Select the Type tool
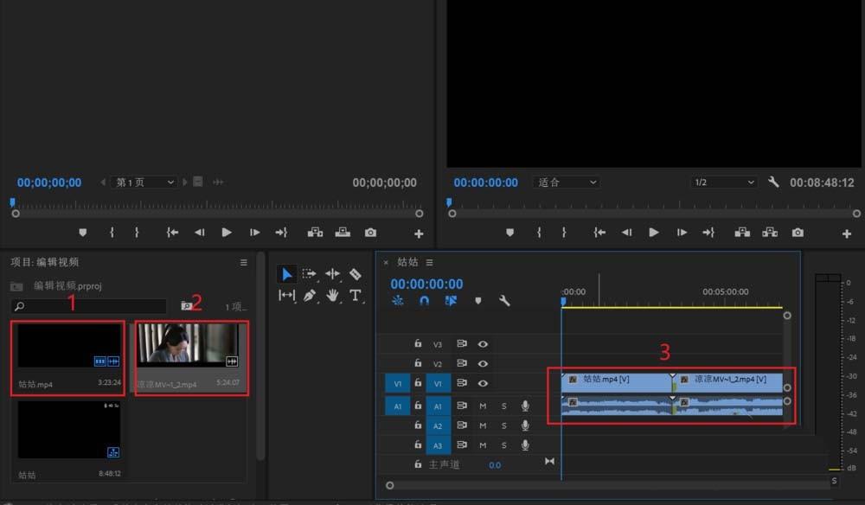Screen dimensions: 865x505 [x=354, y=297]
